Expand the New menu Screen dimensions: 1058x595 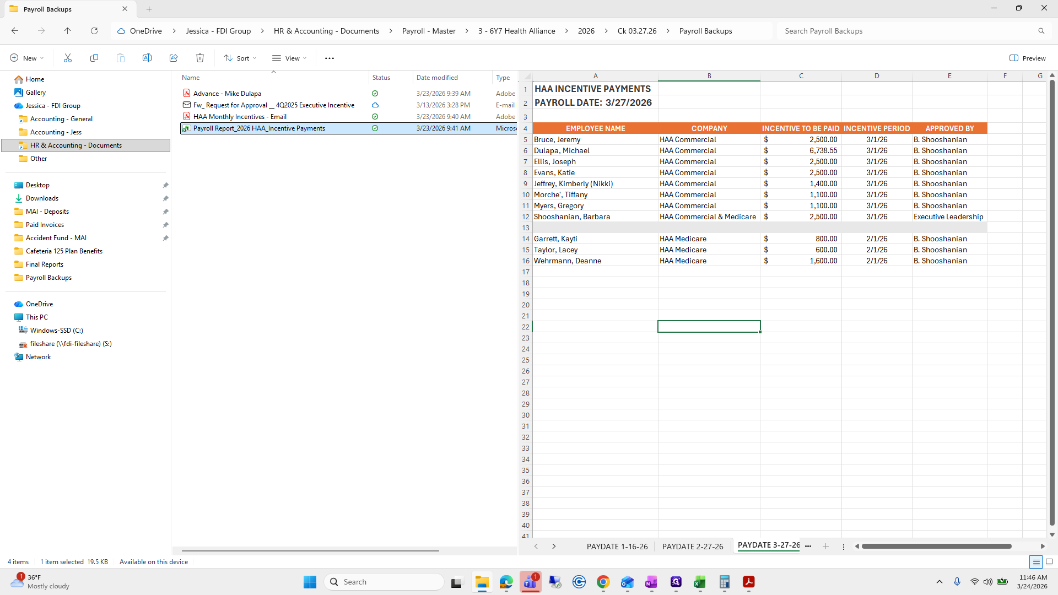pos(26,58)
